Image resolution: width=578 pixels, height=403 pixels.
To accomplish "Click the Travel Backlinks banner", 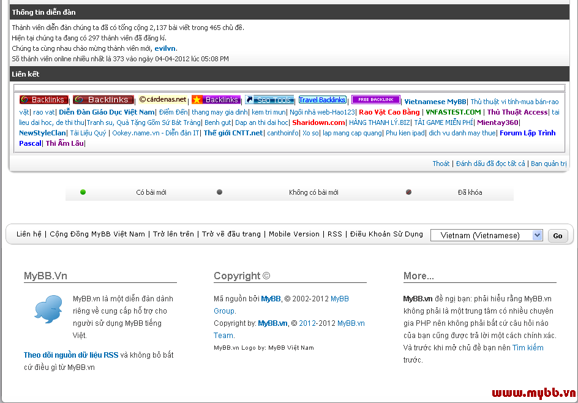I will (x=323, y=100).
